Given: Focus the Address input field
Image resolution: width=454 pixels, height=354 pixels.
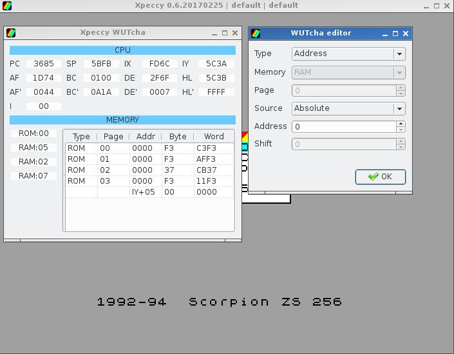Looking at the screenshot, I should 344,126.
